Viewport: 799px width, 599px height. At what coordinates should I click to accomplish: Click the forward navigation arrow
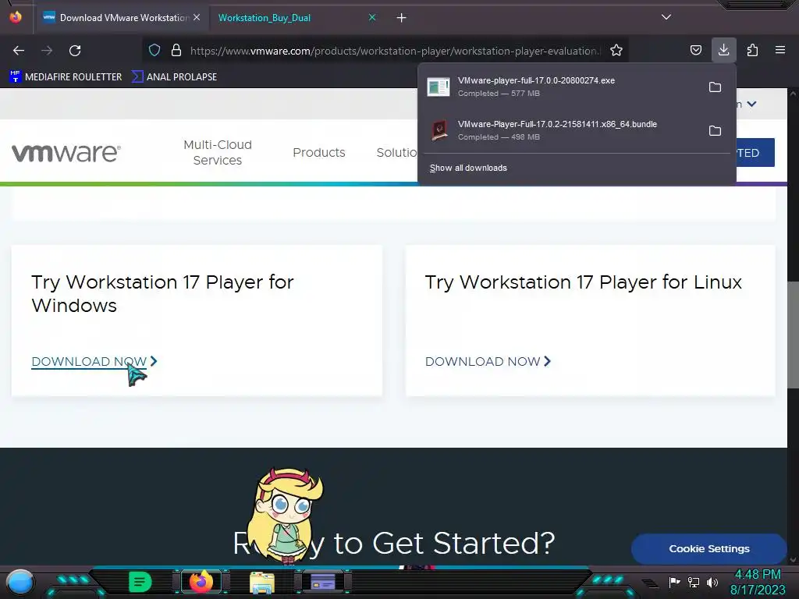pos(47,51)
